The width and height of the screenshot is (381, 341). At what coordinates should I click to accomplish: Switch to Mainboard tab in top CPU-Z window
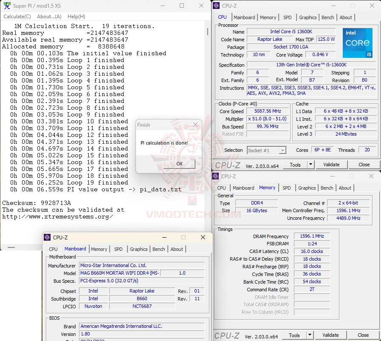(244, 17)
